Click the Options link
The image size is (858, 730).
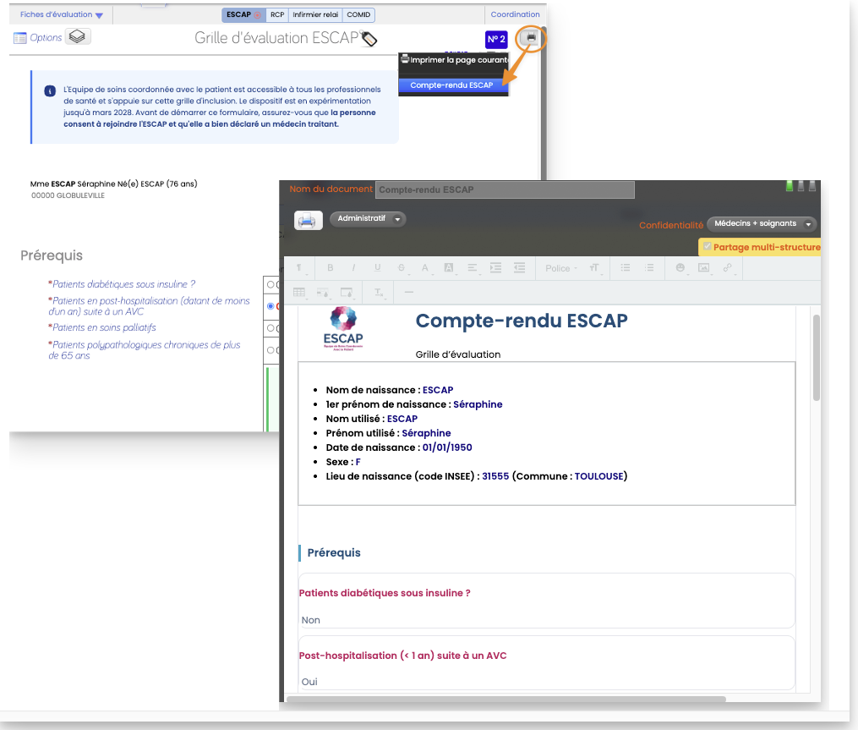click(46, 38)
